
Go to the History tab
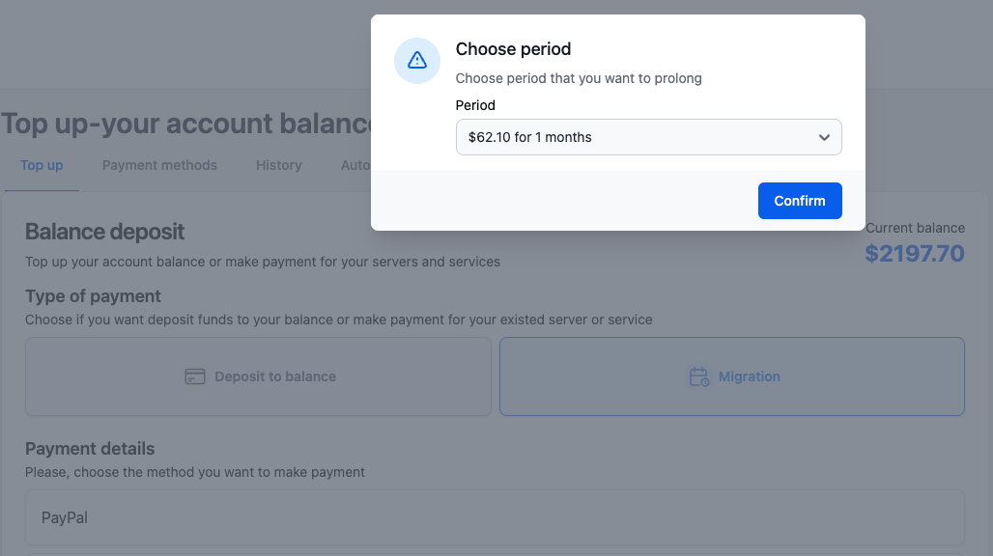[279, 165]
